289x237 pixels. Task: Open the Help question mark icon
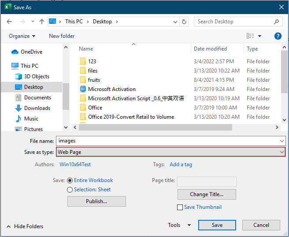click(x=278, y=36)
